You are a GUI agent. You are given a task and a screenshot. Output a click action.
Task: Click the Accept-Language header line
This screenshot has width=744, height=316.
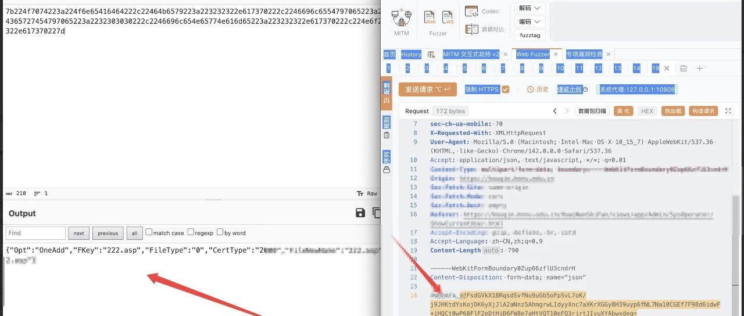click(x=487, y=241)
